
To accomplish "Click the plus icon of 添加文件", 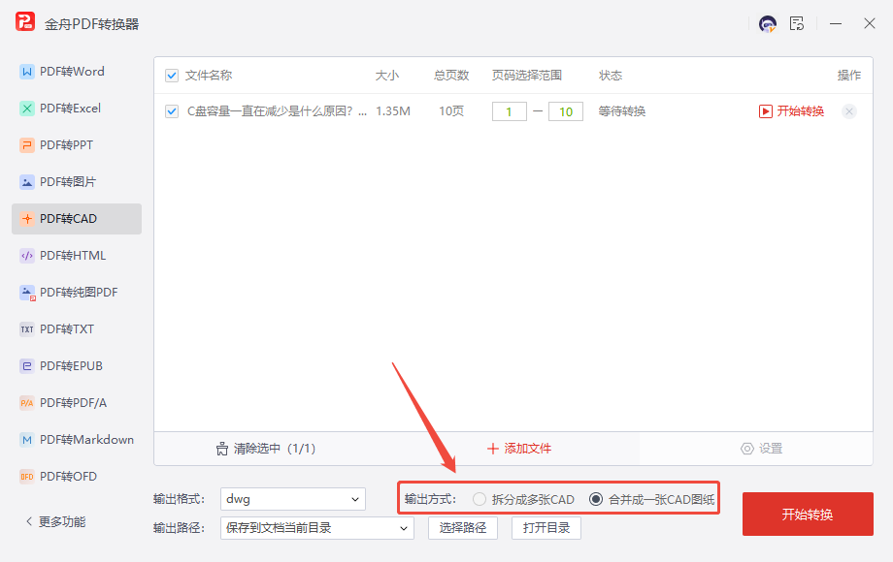I will click(493, 449).
